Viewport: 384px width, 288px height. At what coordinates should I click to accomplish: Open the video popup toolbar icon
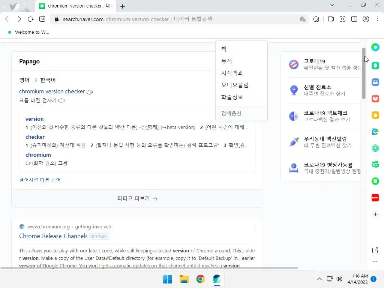[x=331, y=19]
